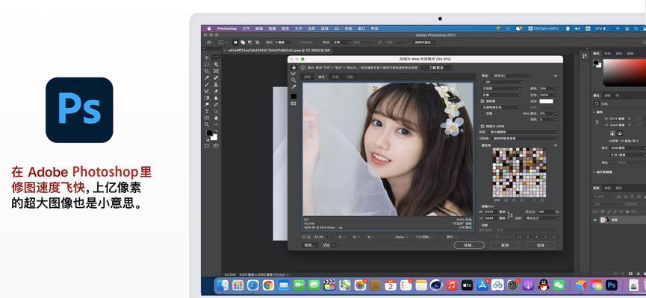Image resolution: width=646 pixels, height=298 pixels.
Task: Toggle the width-height constrain link icon
Action: 512,215
